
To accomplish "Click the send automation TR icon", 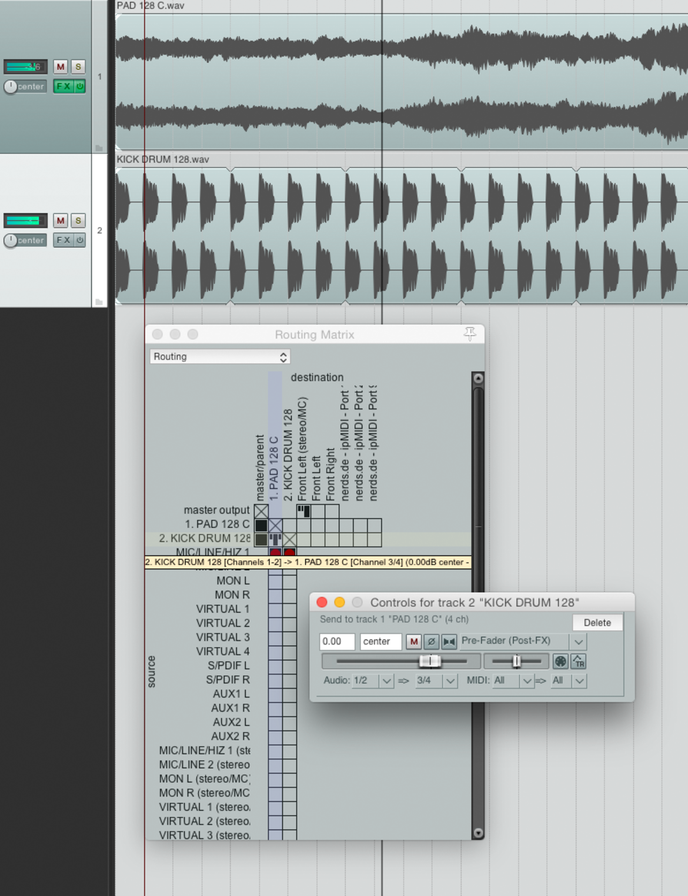I will (579, 661).
